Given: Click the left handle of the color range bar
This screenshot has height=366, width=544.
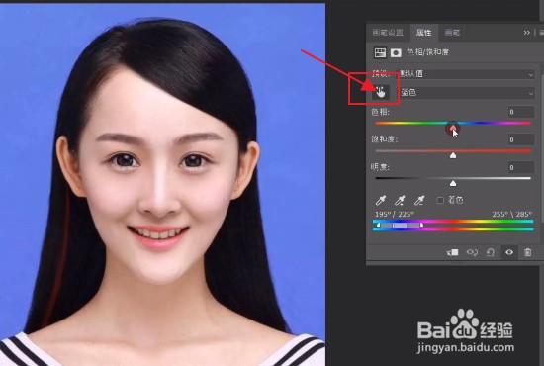Looking at the screenshot, I should pos(378,225).
